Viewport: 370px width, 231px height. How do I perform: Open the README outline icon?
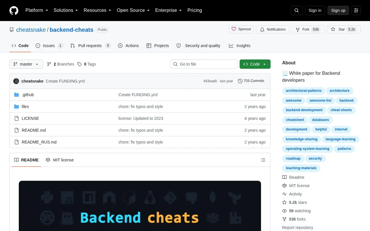(263, 160)
